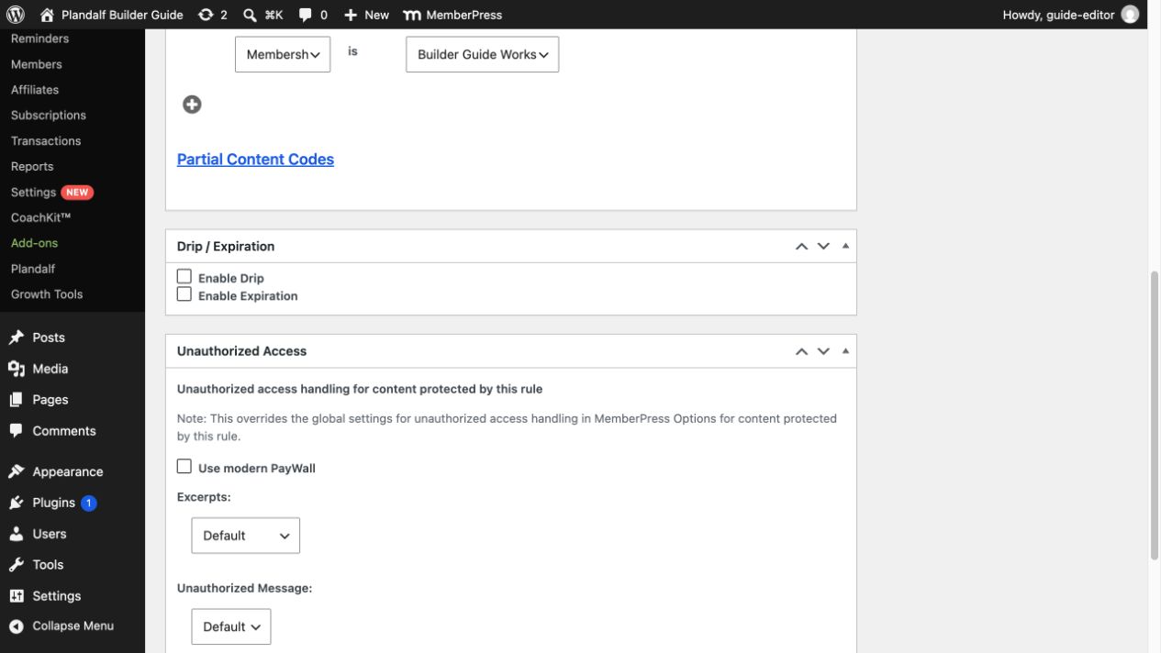Tick Use modern PayWall checkbox
The height and width of the screenshot is (653, 1161).
pos(184,467)
